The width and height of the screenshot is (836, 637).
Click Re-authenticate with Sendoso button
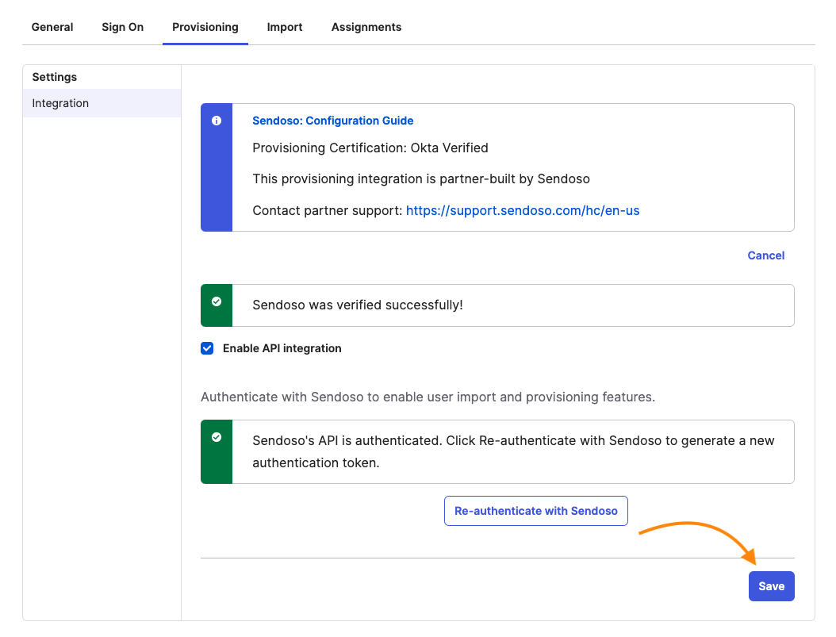(536, 511)
